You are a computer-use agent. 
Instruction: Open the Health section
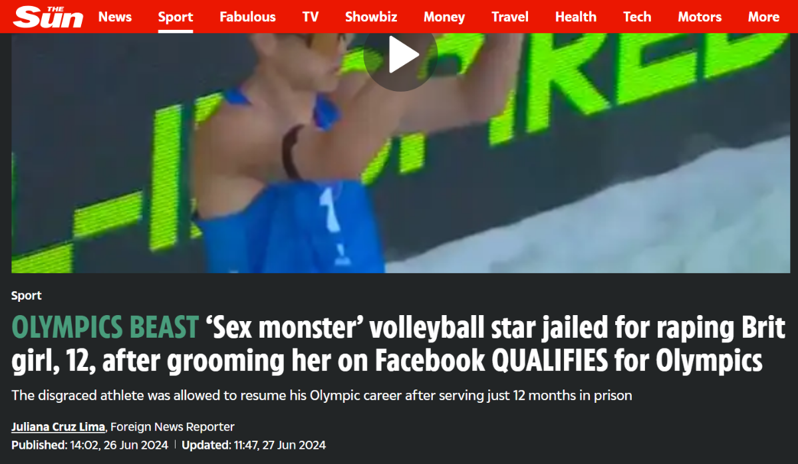click(576, 17)
